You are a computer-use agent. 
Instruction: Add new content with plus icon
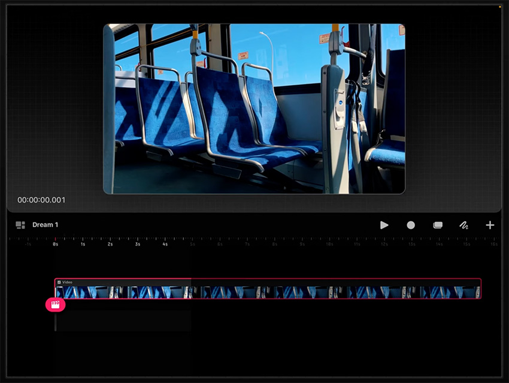pos(490,225)
